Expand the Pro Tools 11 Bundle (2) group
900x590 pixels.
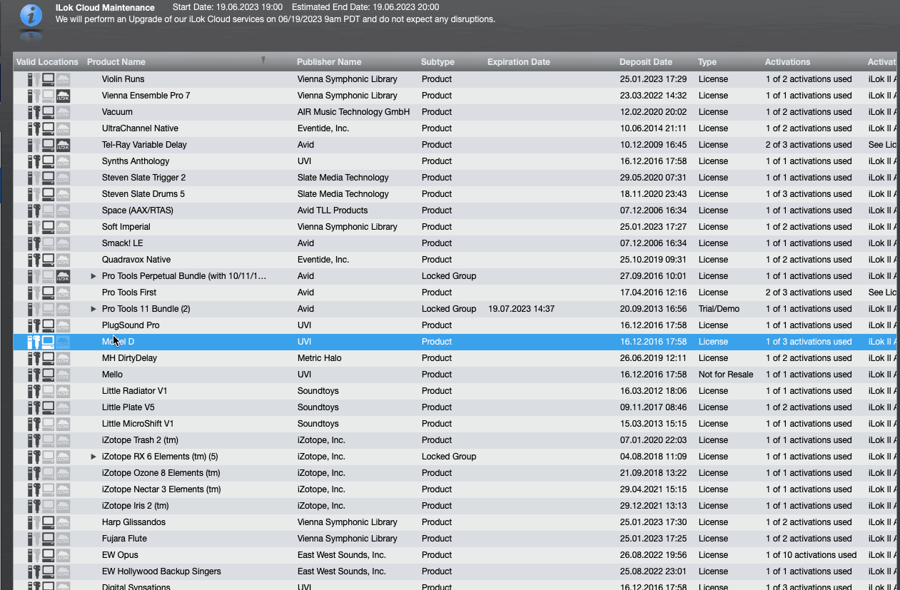(x=93, y=309)
